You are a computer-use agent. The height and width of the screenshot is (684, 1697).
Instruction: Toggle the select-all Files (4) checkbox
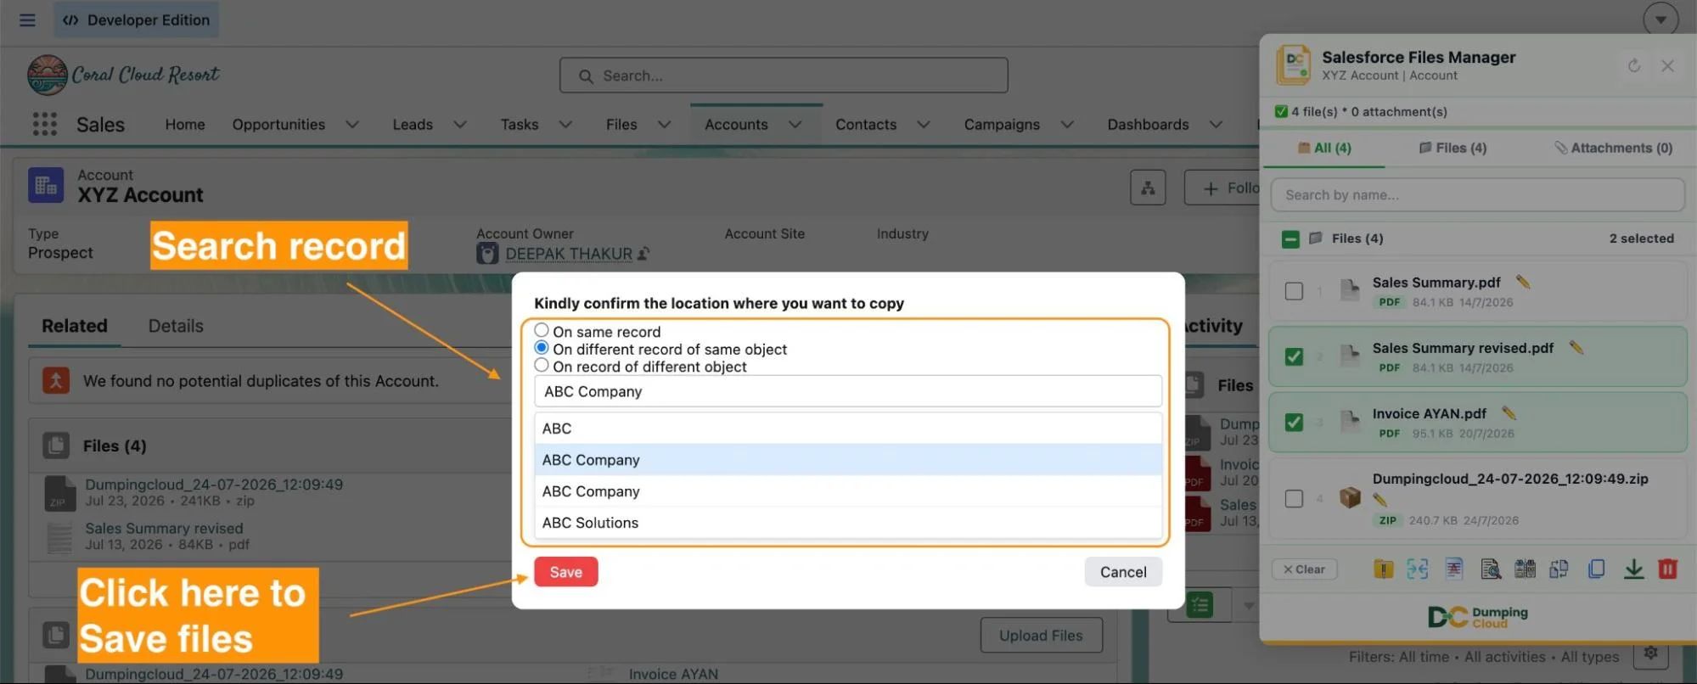pos(1290,239)
